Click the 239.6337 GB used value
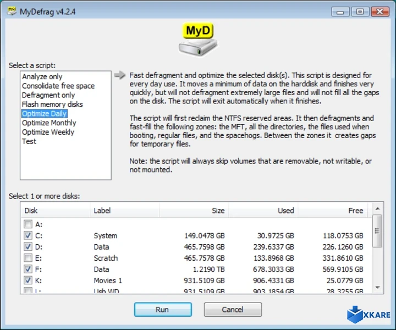Screen dimensions: 396x330 tap(274, 247)
